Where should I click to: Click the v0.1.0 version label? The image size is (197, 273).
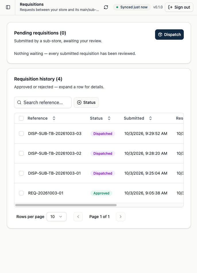(158, 7)
